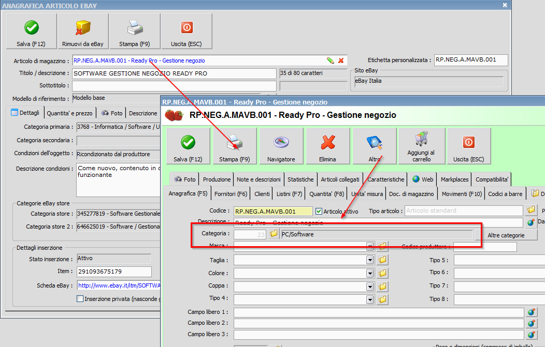Enable Inserzione privata checkbox
The image size is (545, 347).
(80, 299)
